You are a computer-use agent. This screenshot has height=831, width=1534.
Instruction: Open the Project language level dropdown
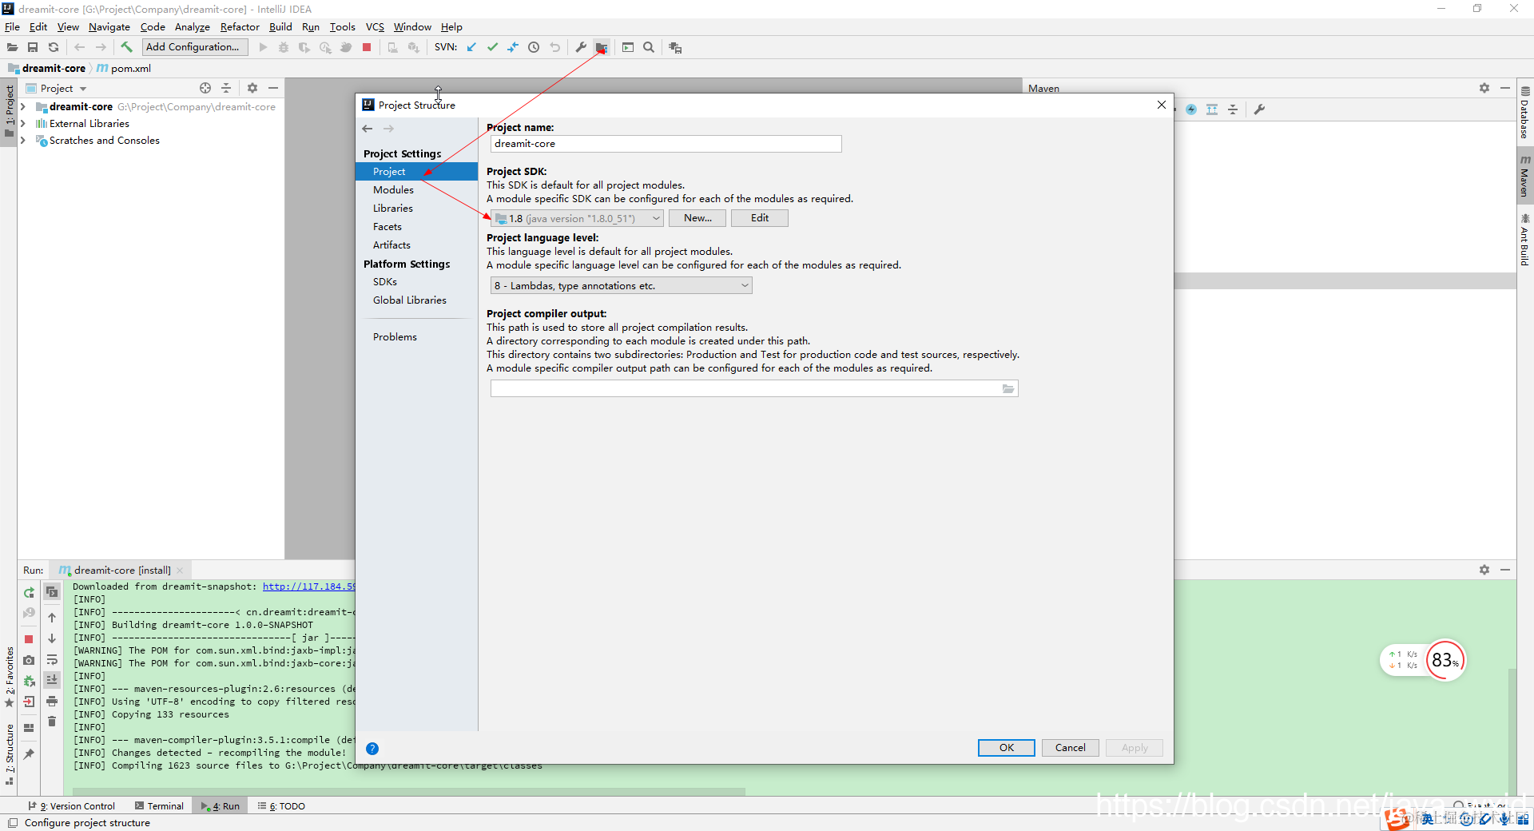(621, 285)
